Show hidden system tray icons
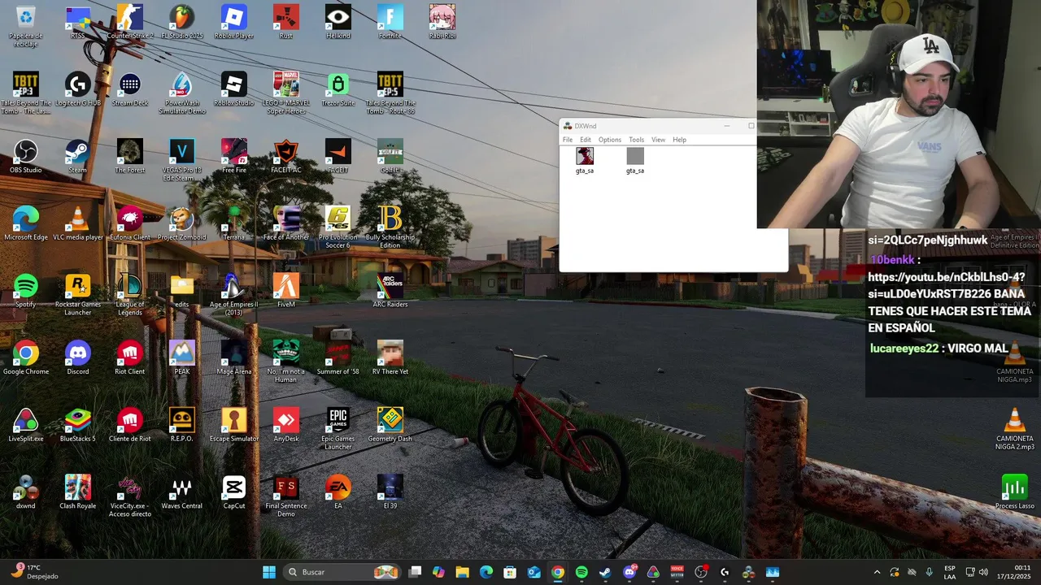Image resolution: width=1041 pixels, height=585 pixels. [877, 572]
